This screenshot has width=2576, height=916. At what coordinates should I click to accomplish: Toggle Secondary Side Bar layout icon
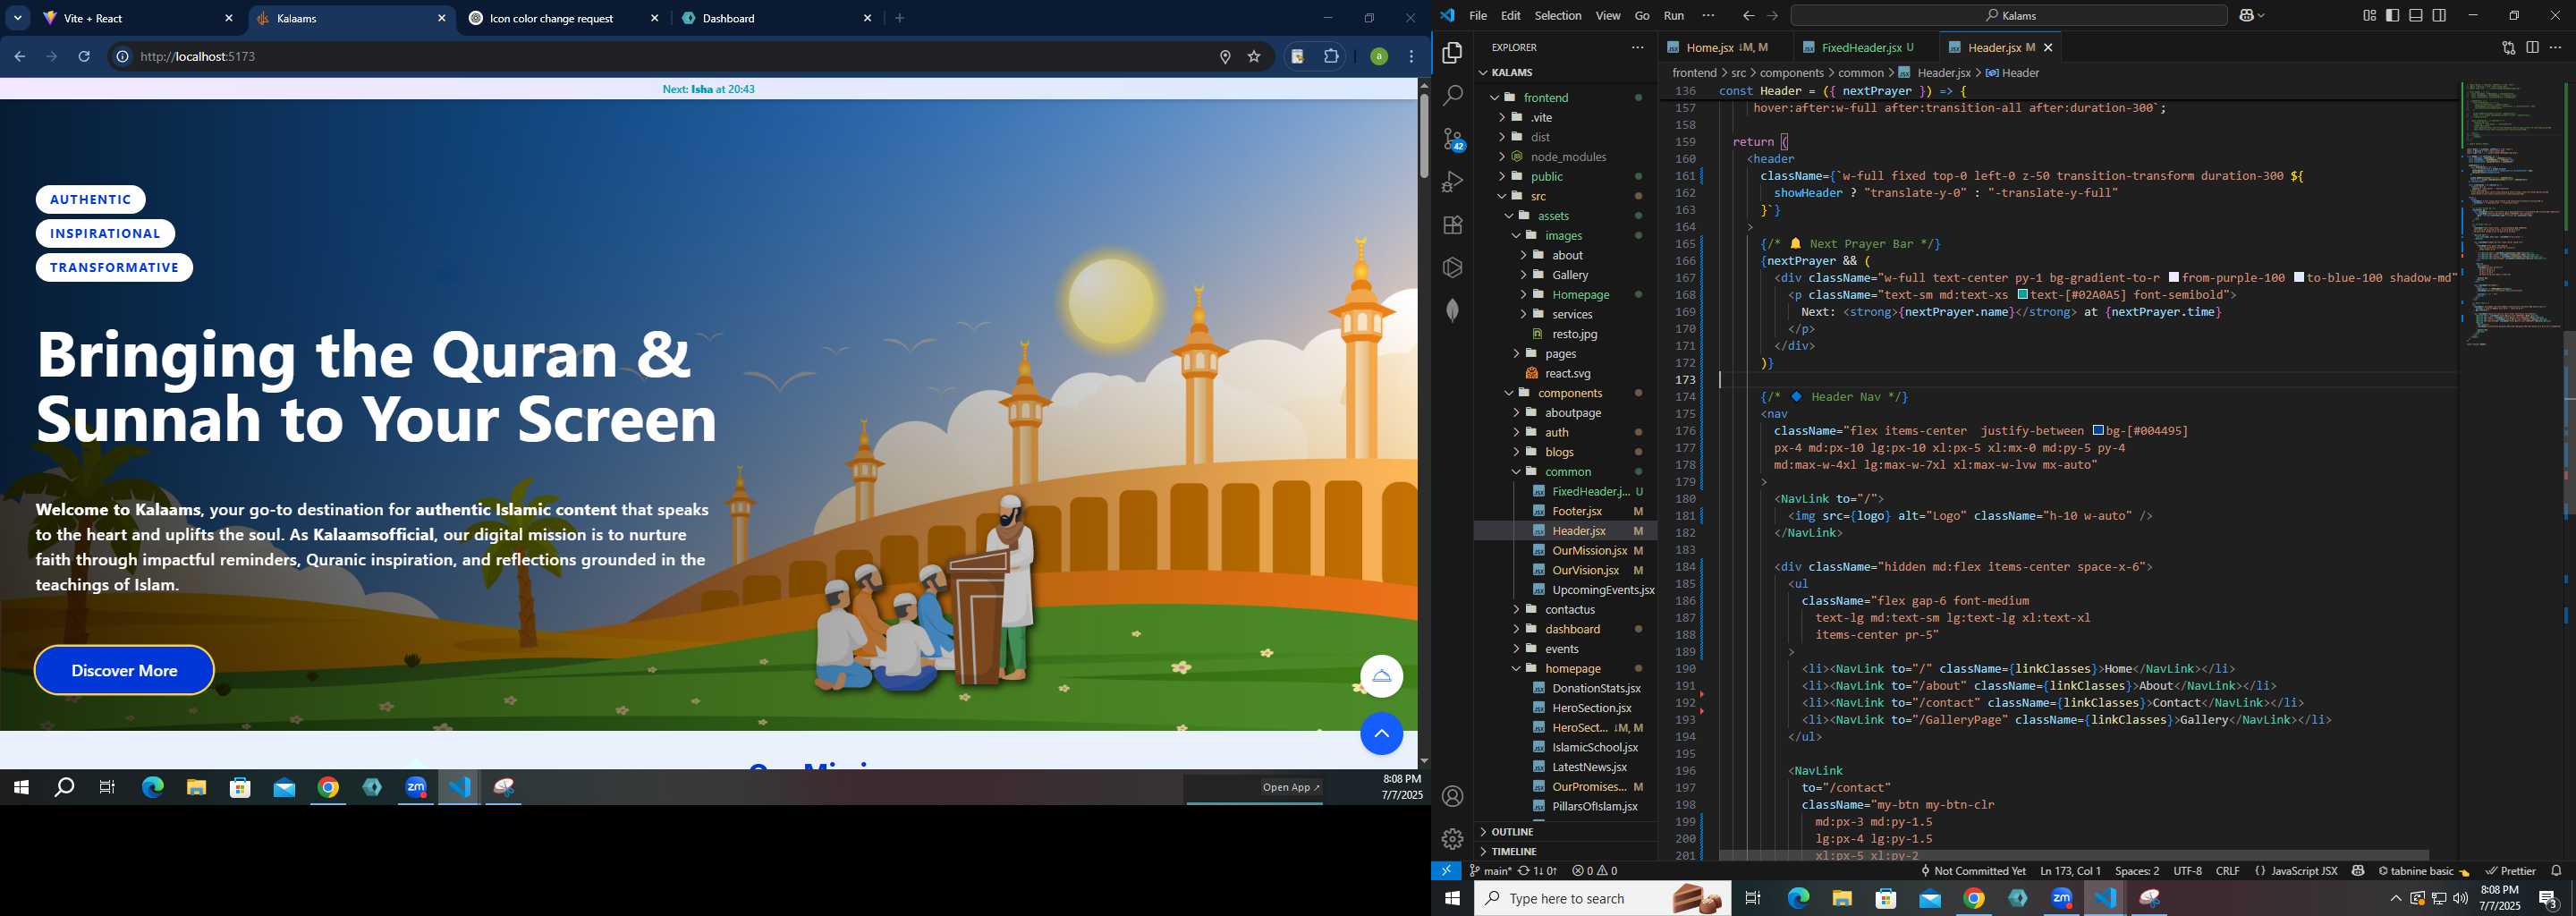pos(2439,16)
